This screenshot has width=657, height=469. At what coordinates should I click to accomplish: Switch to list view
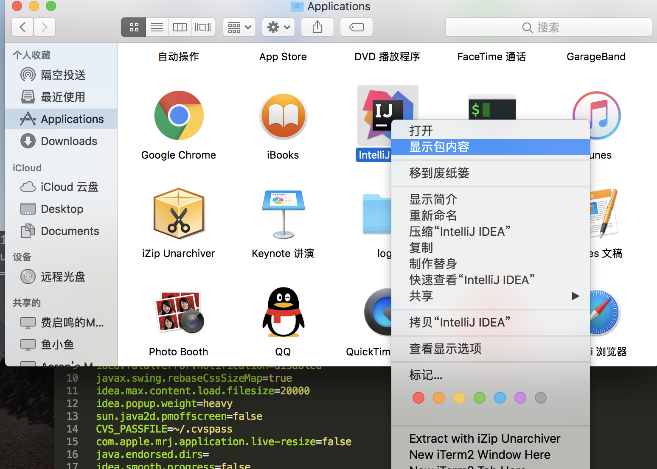[x=157, y=27]
